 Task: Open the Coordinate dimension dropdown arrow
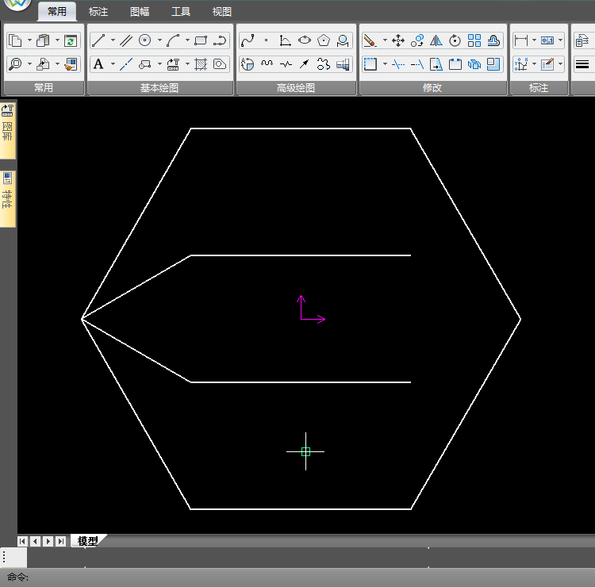click(534, 63)
